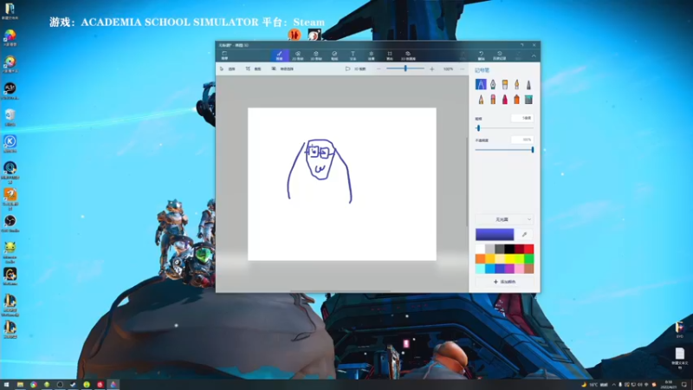The height and width of the screenshot is (390, 693).
Task: Switch to the 2D shapes tab
Action: [298, 55]
